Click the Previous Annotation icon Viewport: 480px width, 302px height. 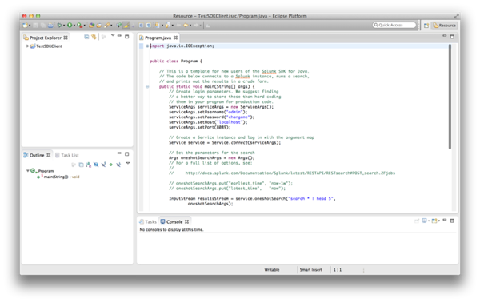(167, 25)
